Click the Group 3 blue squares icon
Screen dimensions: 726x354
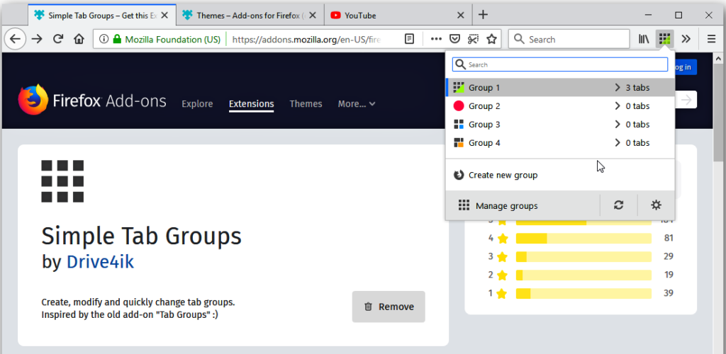tap(459, 125)
